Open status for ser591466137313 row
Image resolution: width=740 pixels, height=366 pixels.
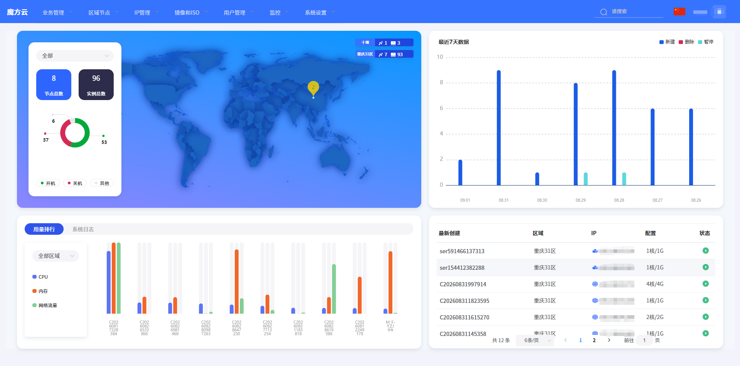(706, 251)
